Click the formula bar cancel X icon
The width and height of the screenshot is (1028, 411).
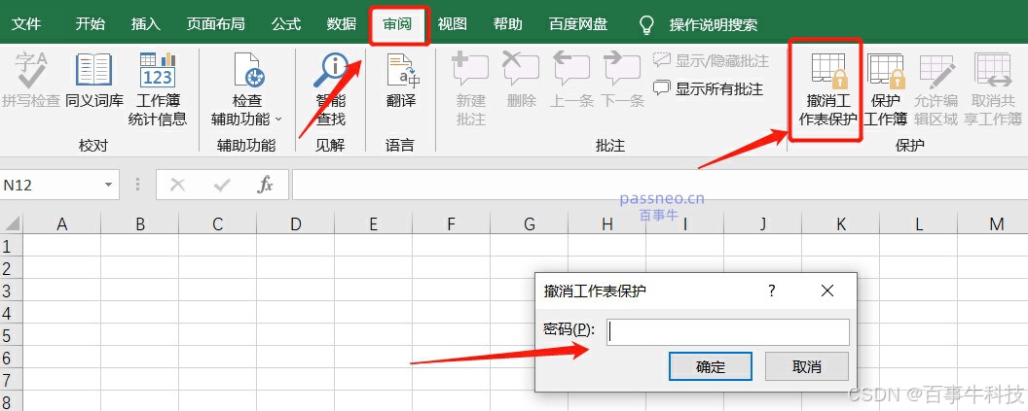(177, 186)
